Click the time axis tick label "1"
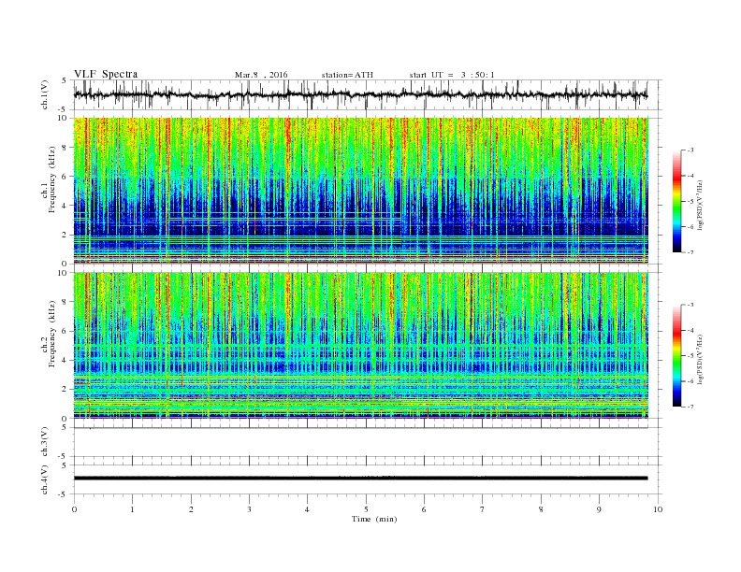Viewport: 741px width, 572px height. point(132,509)
